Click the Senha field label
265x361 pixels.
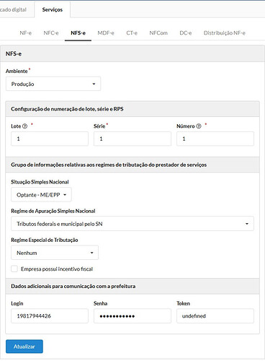pos(100,303)
